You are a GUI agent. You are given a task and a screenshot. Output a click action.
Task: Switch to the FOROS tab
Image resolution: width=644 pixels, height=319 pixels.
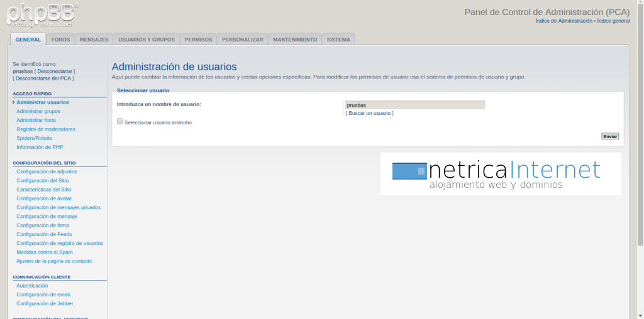pyautogui.click(x=60, y=40)
